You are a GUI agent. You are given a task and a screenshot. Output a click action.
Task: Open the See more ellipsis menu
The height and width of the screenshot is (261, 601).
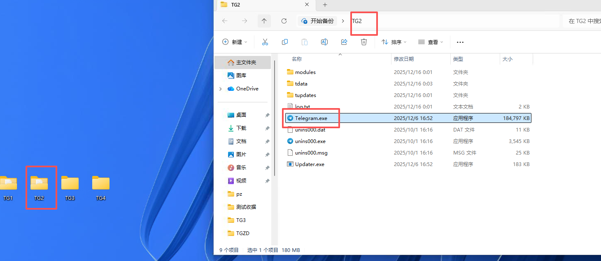click(x=460, y=42)
